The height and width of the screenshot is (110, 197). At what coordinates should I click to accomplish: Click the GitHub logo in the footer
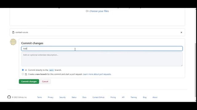coord(9,97)
